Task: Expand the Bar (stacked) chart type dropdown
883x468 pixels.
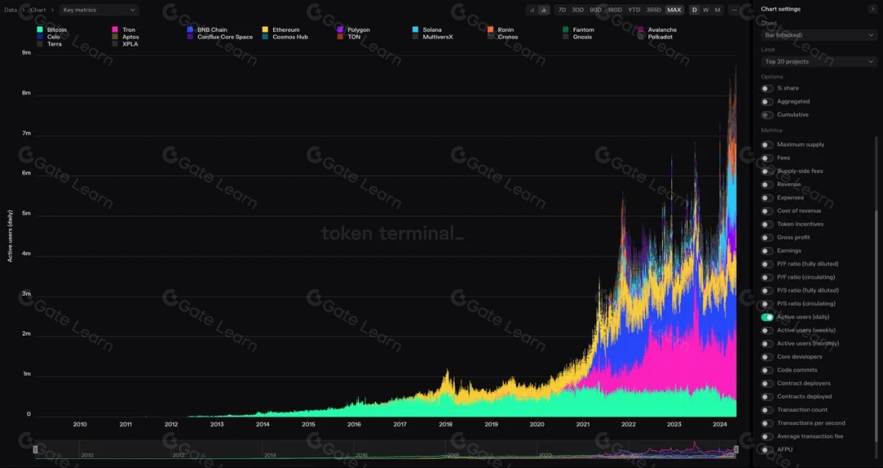Action: 818,35
